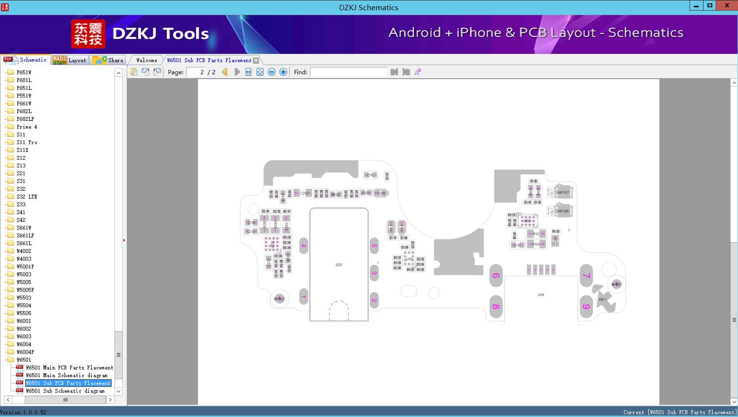Open W6501 Main Schematic diagram
Image resolution: width=738 pixels, height=417 pixels.
pyautogui.click(x=67, y=375)
